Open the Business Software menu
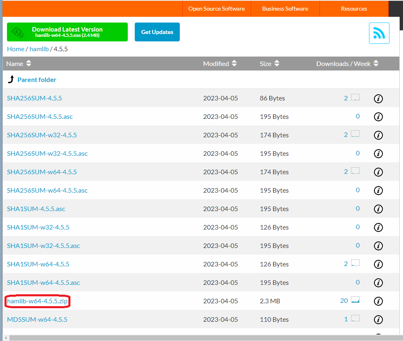The height and width of the screenshot is (341, 403). [285, 9]
